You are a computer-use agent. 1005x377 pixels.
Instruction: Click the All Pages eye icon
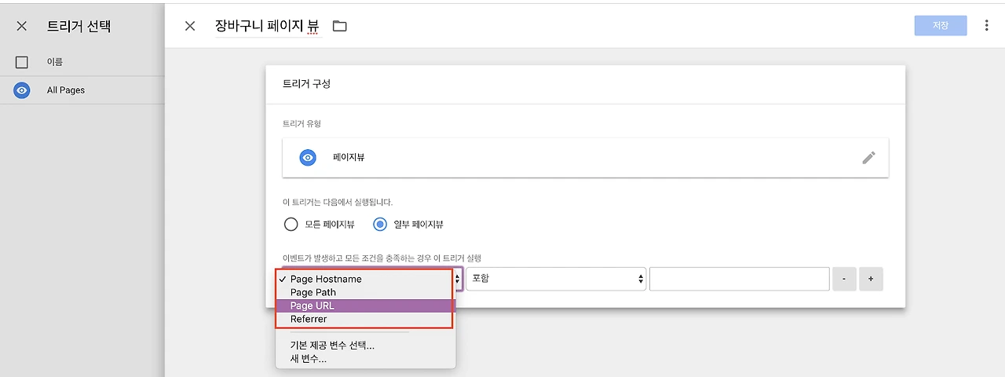pos(22,90)
